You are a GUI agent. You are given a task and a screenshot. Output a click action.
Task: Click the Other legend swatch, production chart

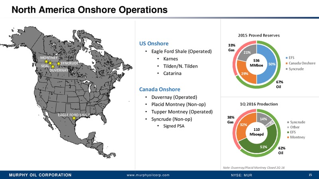288,127
